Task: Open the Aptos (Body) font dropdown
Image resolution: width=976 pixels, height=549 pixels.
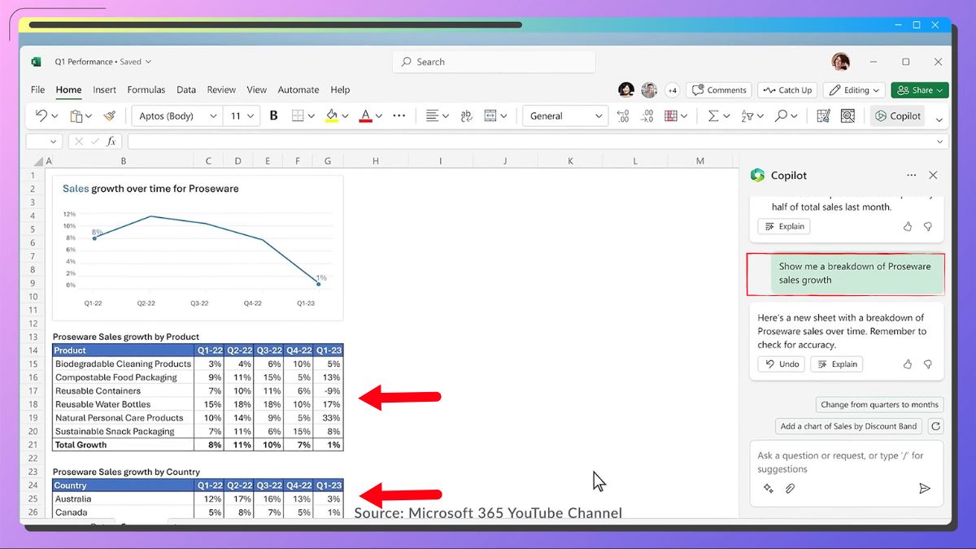Action: click(x=176, y=116)
